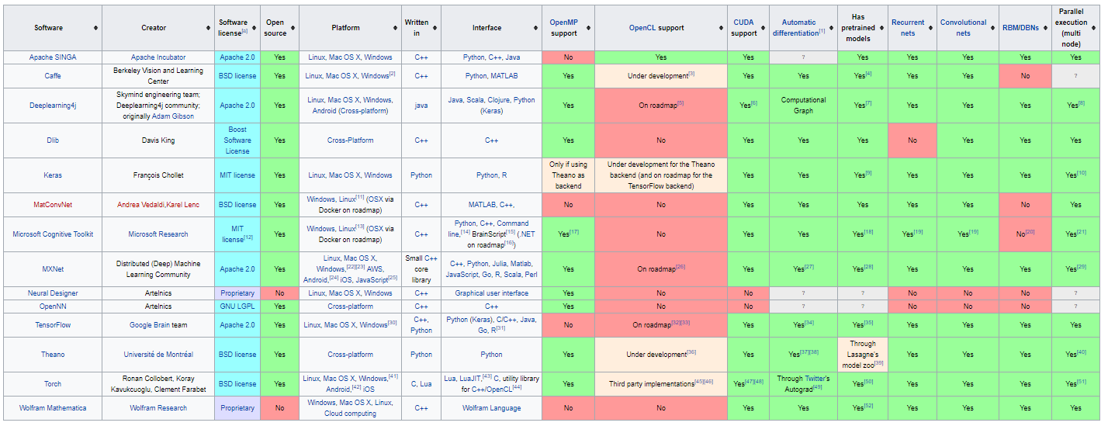Click sort arrows beside OpenCL support header
This screenshot has height=426, width=1108.
[x=721, y=28]
